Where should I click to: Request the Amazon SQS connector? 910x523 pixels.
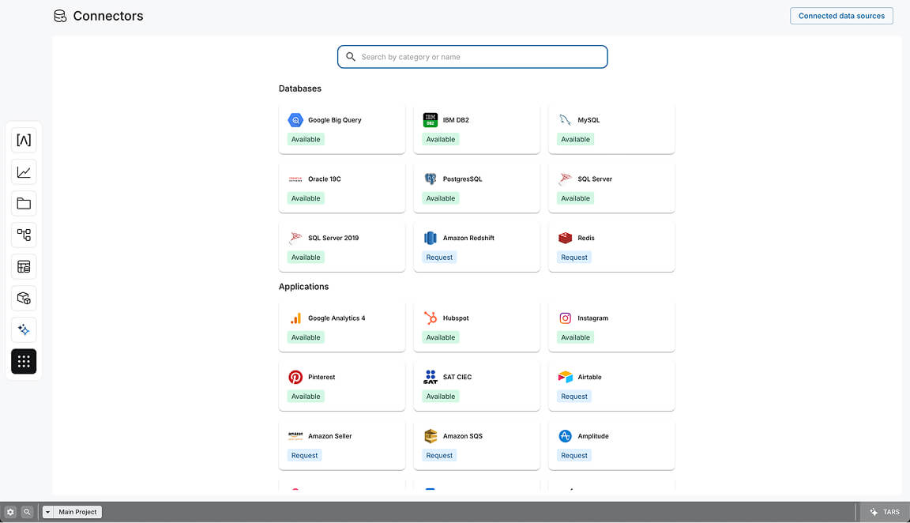(439, 456)
